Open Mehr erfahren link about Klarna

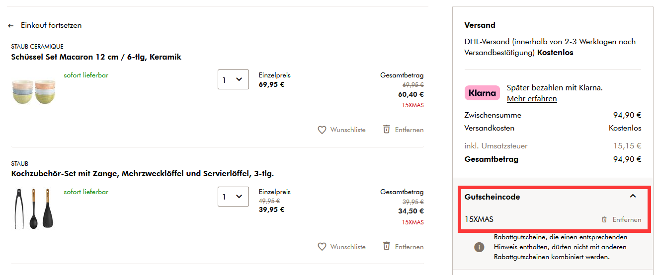point(531,99)
